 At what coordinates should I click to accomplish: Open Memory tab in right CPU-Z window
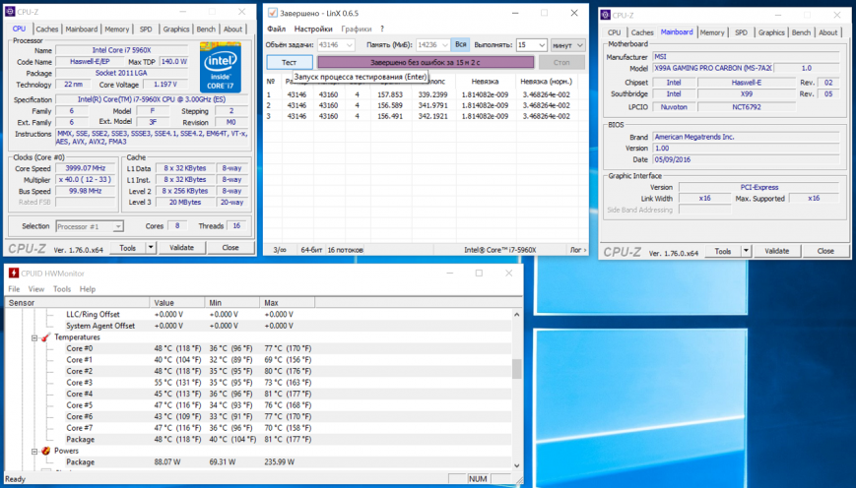point(712,32)
